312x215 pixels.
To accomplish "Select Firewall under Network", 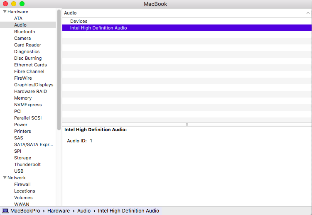I will [x=22, y=184].
